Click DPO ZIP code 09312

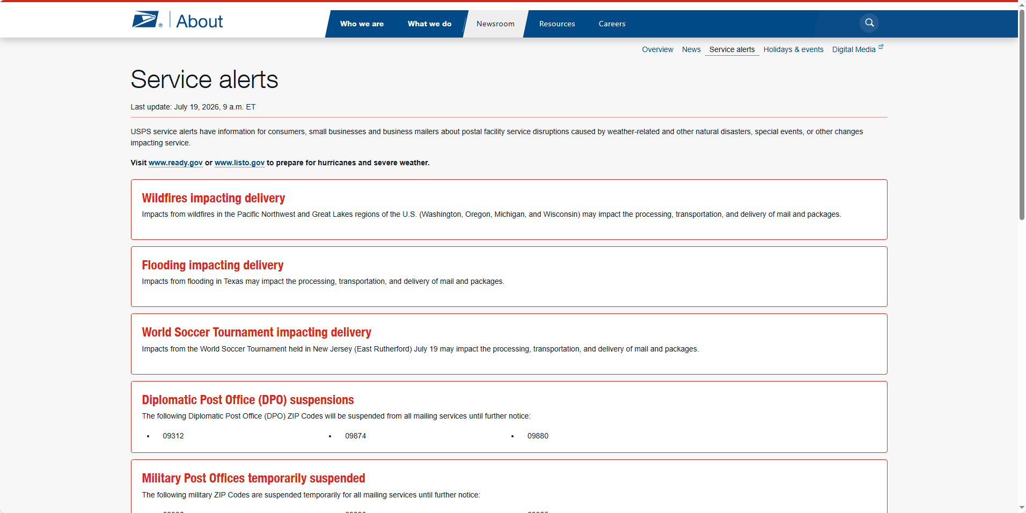[x=173, y=436]
